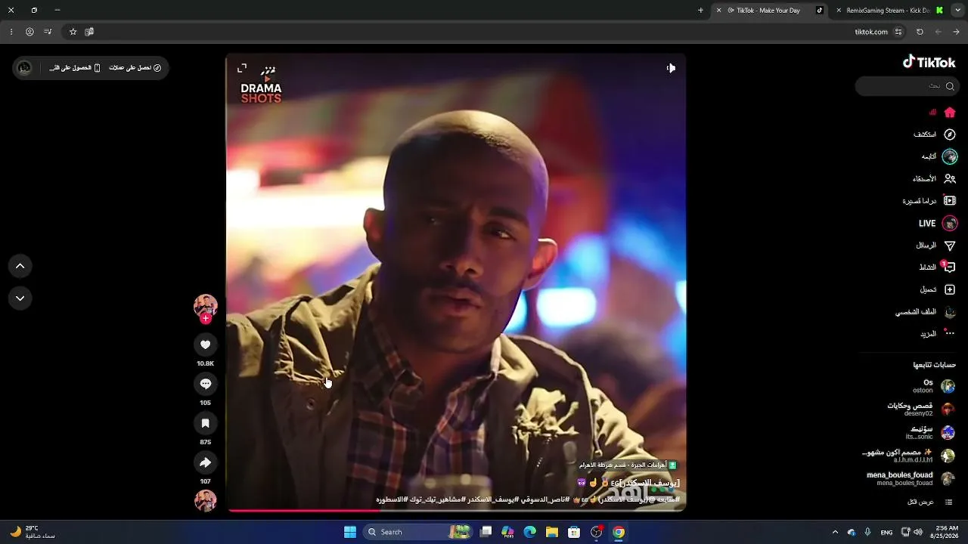This screenshot has width=968, height=544.
Task: Open the followed account a.l.h.m.d.i.l.h1
Action: click(x=909, y=456)
